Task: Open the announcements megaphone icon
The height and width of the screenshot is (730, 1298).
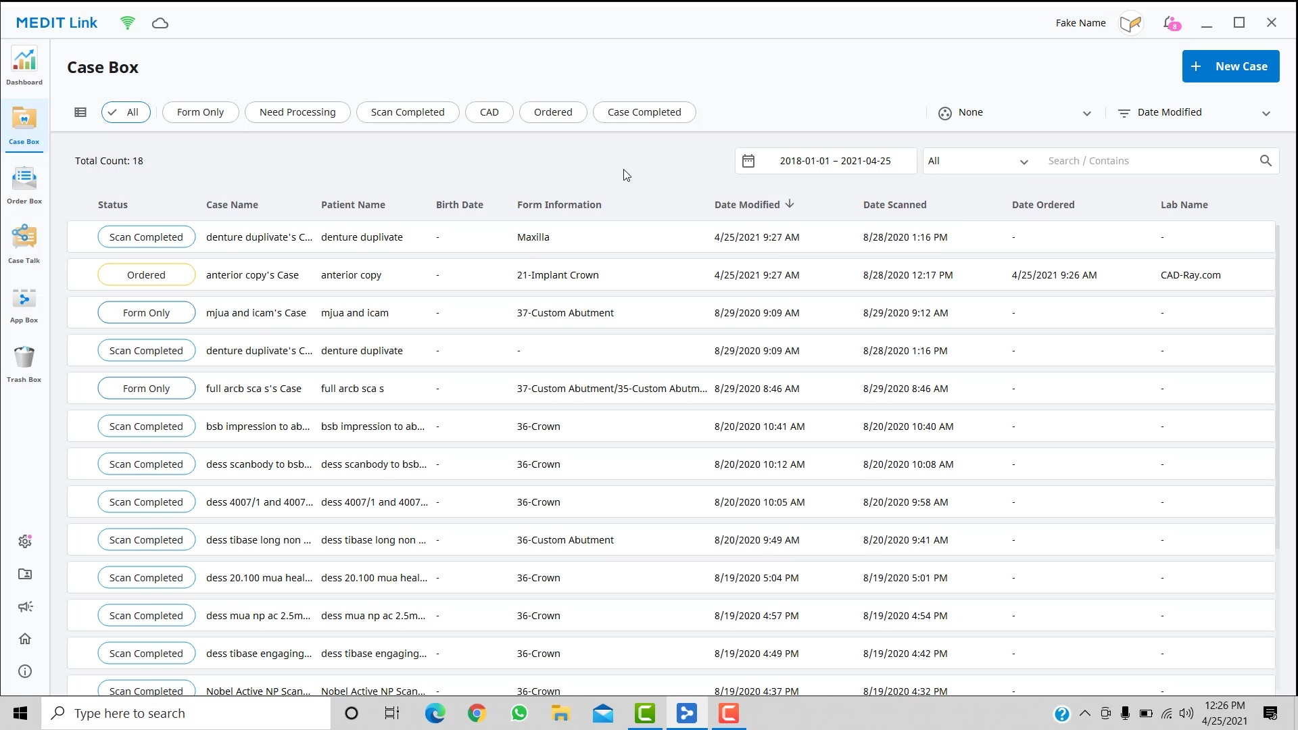Action: [x=25, y=606]
